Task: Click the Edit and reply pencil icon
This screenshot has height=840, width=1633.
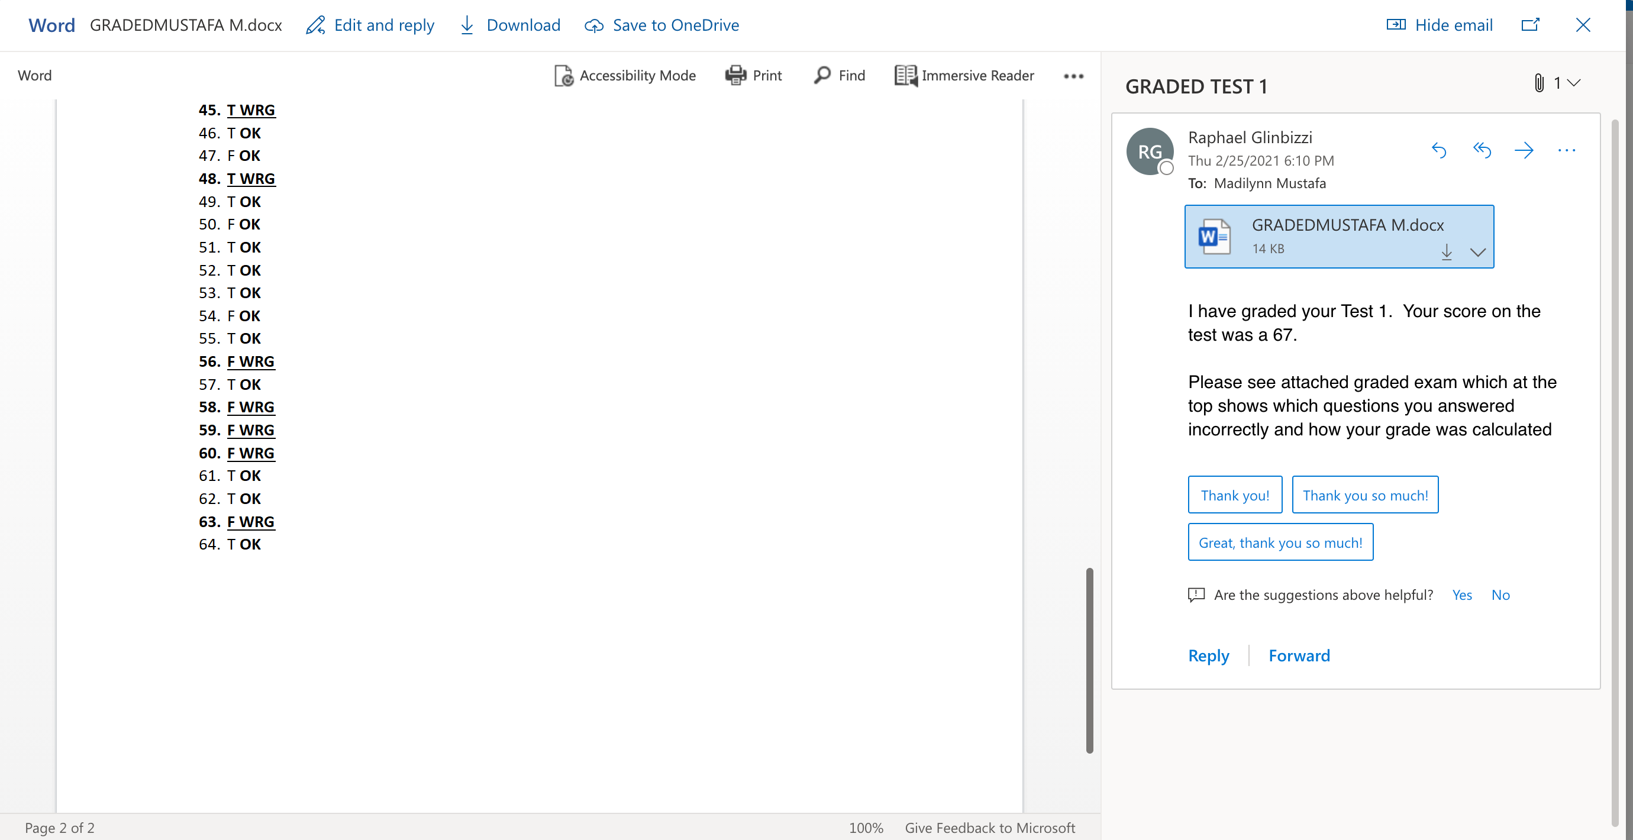Action: point(315,25)
